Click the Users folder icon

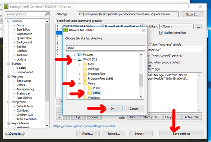point(85,84)
